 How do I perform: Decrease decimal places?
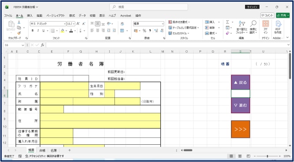point(162,30)
